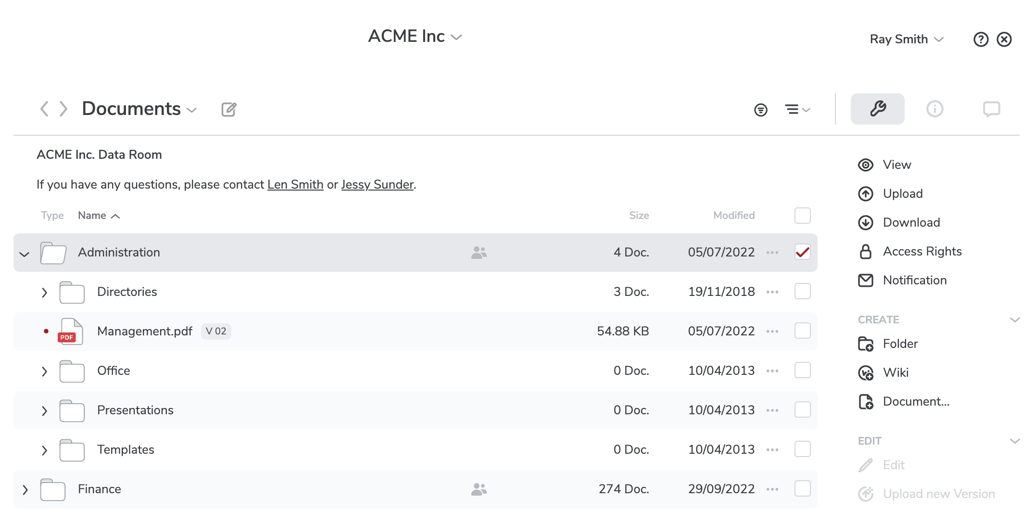
Task: Open the more options dots for Directories
Action: (x=772, y=292)
